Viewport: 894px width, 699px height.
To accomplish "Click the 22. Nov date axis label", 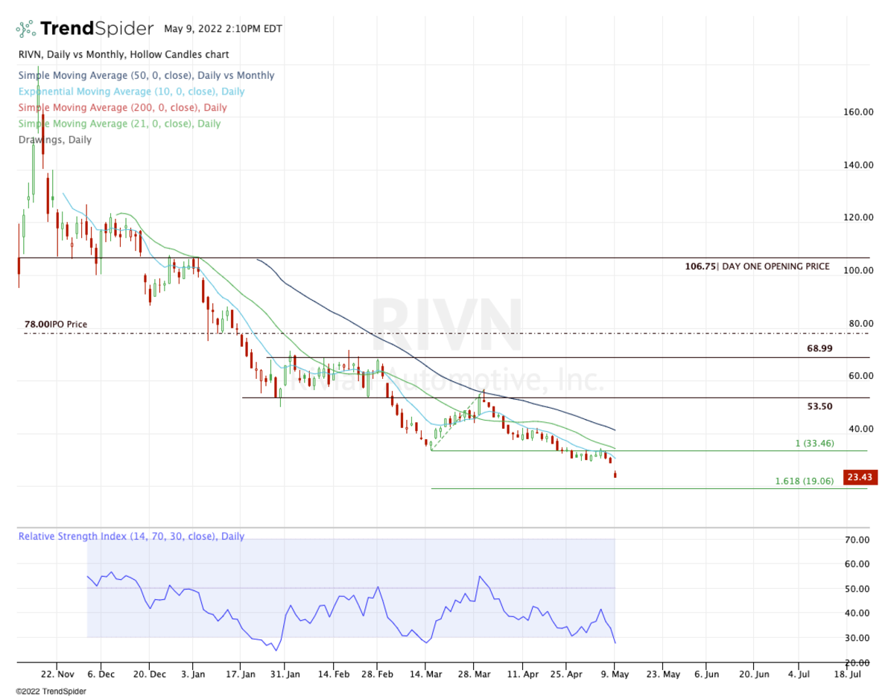I will pos(57,674).
